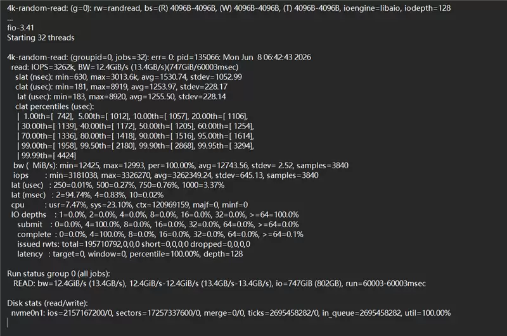The height and width of the screenshot is (336, 507).
Task: Click the 'Run status group 0' heading
Action: pos(58,274)
